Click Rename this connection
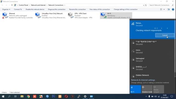The height and width of the screenshot is (99, 176). click(77, 9)
